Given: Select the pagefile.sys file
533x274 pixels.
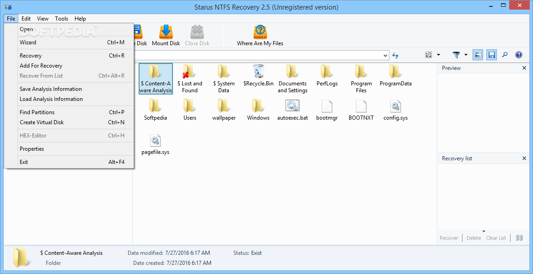Looking at the screenshot, I should pos(156,144).
